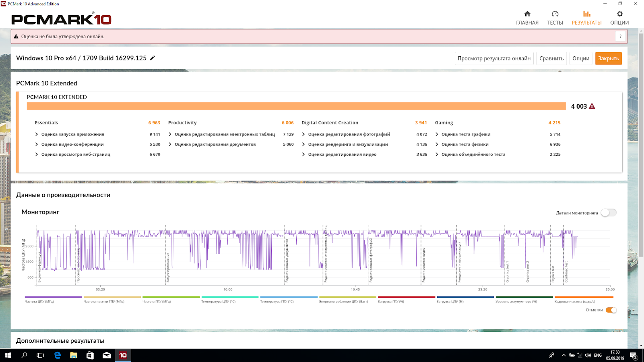Click Просмотр результата онлайн button
This screenshot has height=362, width=644.
pos(494,58)
